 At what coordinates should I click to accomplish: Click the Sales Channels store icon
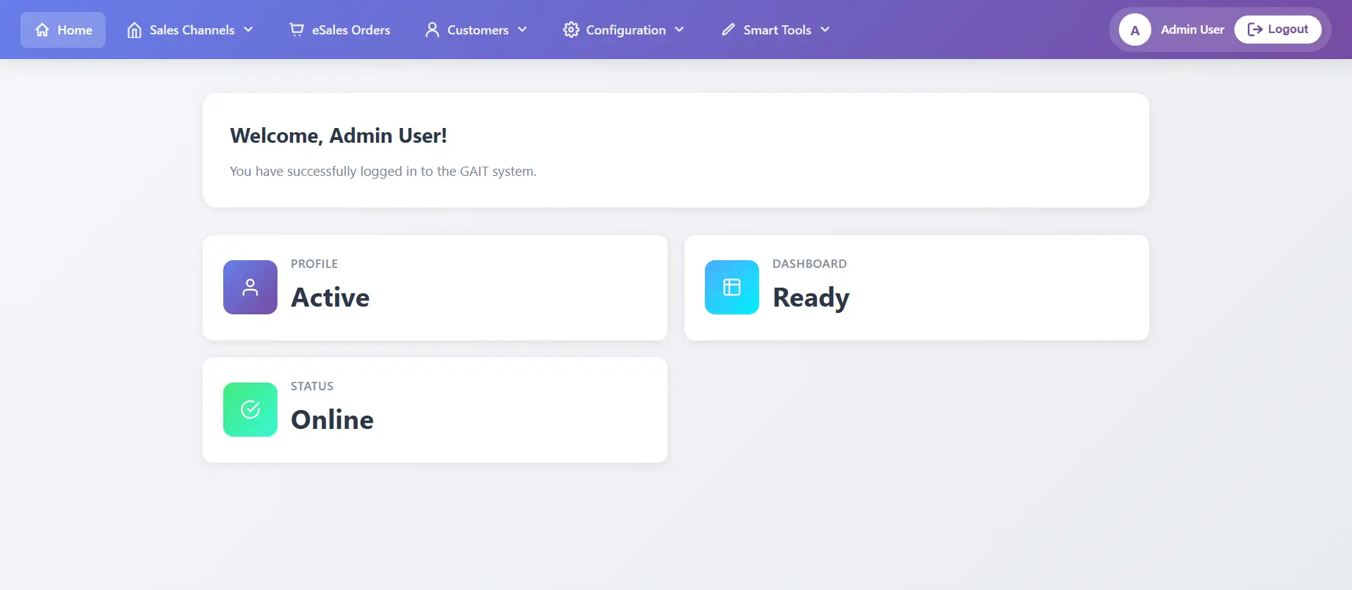pyautogui.click(x=134, y=30)
